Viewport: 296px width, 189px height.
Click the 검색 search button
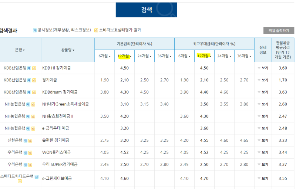point(146,10)
